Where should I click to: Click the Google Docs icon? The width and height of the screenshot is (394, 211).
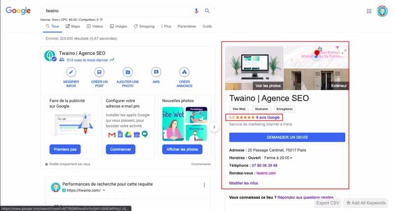120,134
